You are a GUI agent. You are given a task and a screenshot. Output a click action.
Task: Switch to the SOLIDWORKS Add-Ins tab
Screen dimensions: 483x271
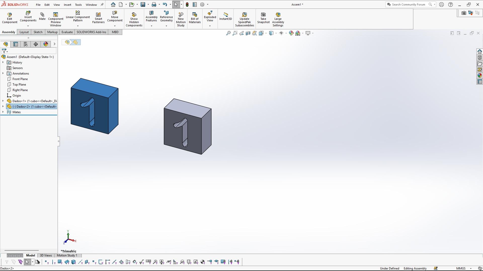coord(91,32)
